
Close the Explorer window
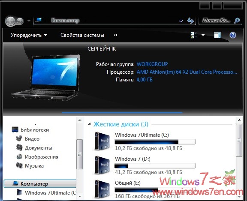click(233, 6)
